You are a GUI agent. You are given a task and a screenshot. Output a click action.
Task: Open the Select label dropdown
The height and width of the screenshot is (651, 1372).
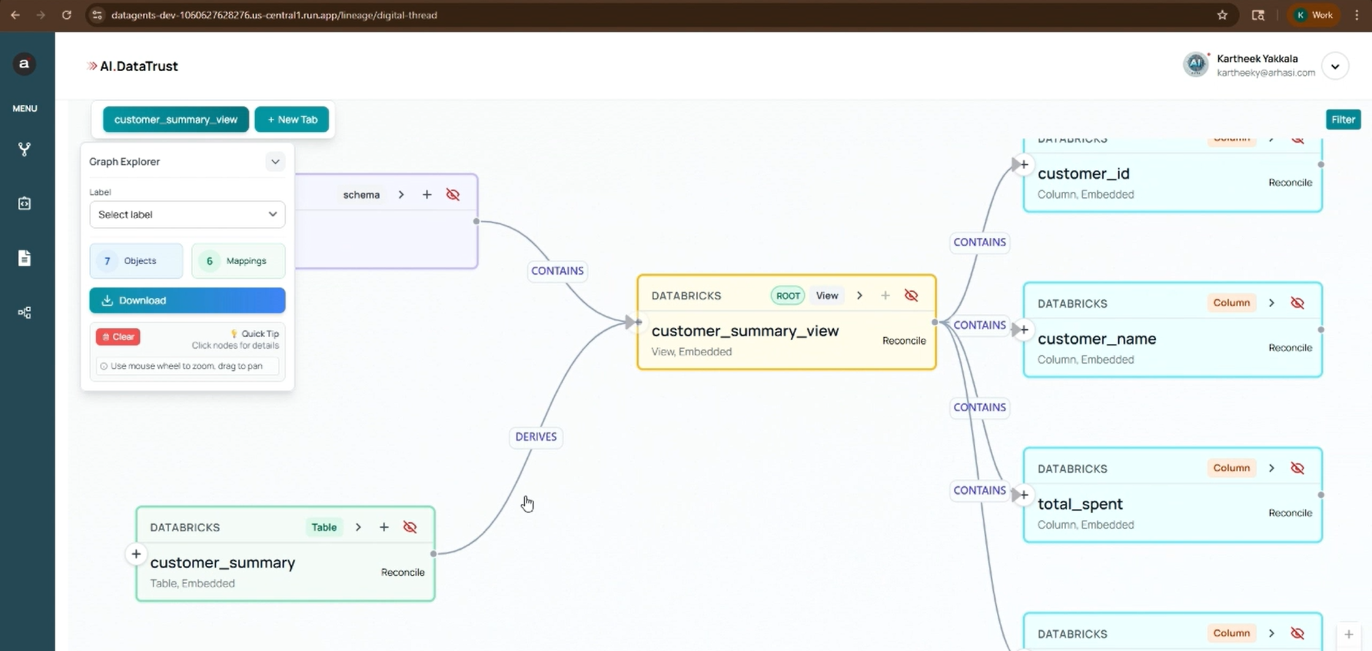pos(187,215)
